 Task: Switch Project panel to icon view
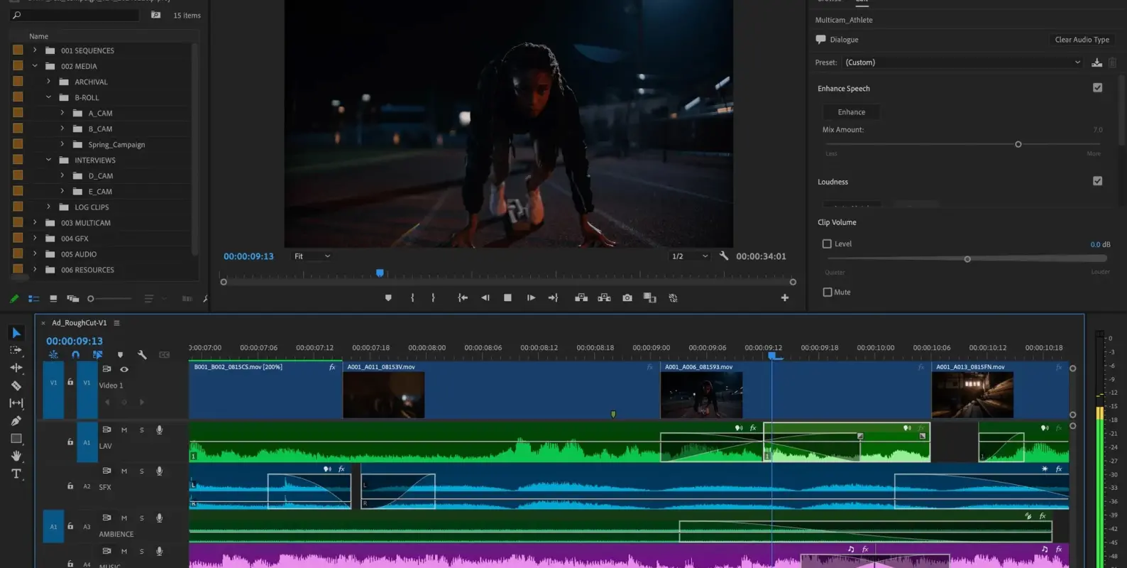click(53, 299)
